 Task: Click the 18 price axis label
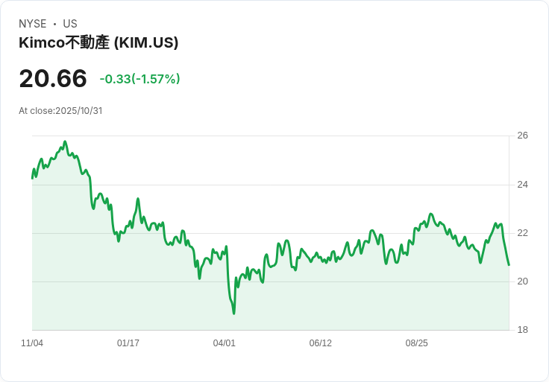click(x=522, y=330)
